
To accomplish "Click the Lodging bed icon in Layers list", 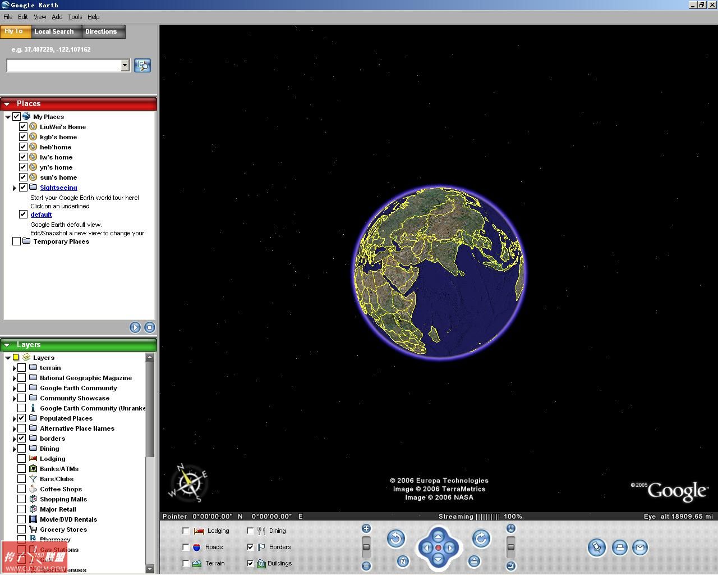I will click(x=33, y=459).
